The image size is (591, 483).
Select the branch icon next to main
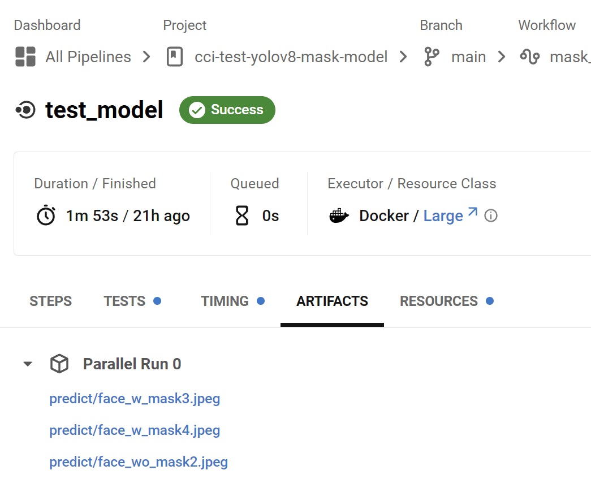[x=431, y=57]
